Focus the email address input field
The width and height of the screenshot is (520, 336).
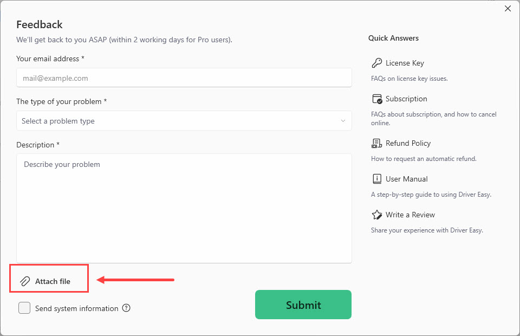click(184, 78)
